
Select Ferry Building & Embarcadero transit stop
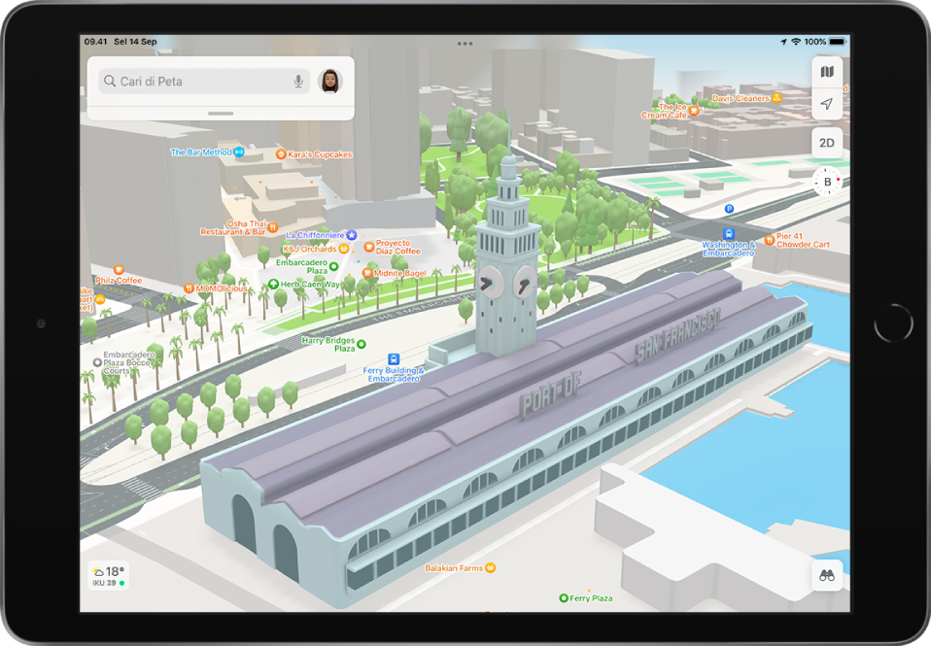(393, 359)
